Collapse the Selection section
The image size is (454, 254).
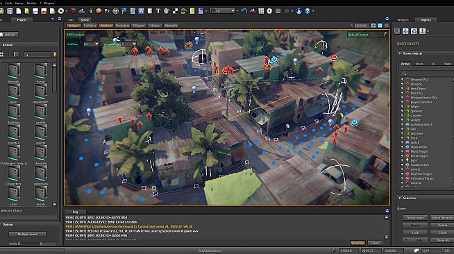[x=400, y=198]
